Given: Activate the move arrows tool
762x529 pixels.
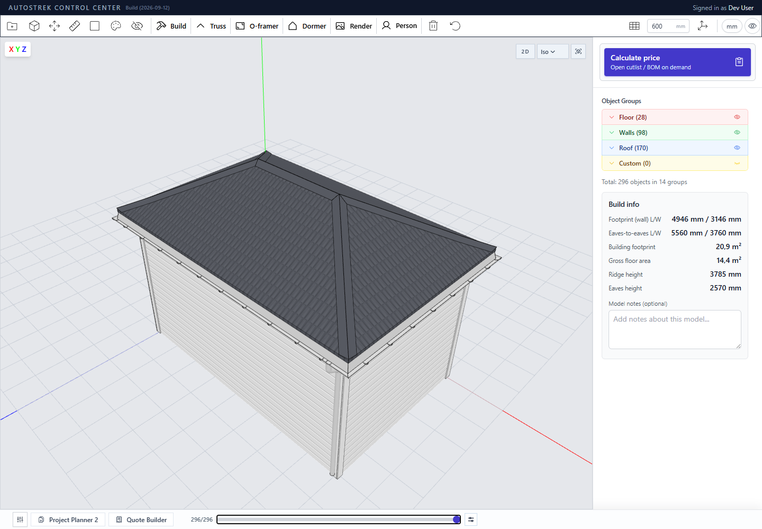Looking at the screenshot, I should [x=55, y=26].
